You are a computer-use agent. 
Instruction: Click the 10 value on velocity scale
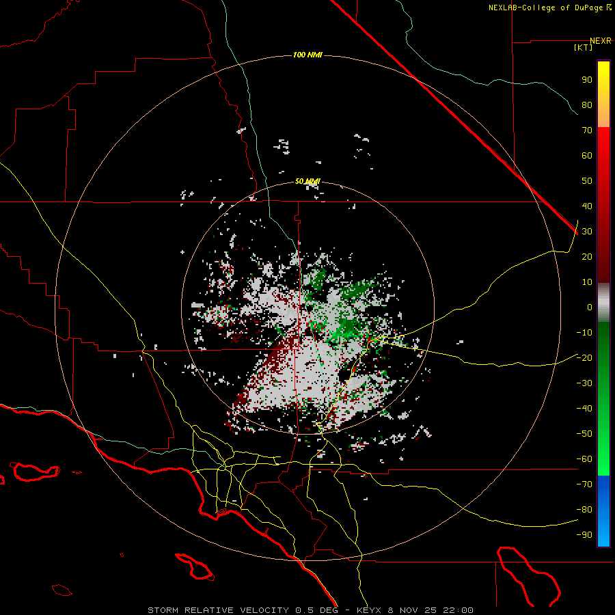pos(587,282)
